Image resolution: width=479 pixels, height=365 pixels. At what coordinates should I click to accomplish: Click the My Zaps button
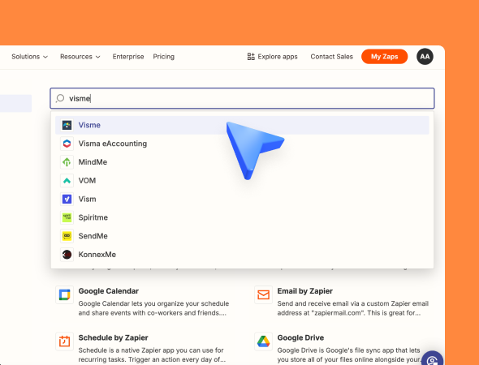pos(384,57)
